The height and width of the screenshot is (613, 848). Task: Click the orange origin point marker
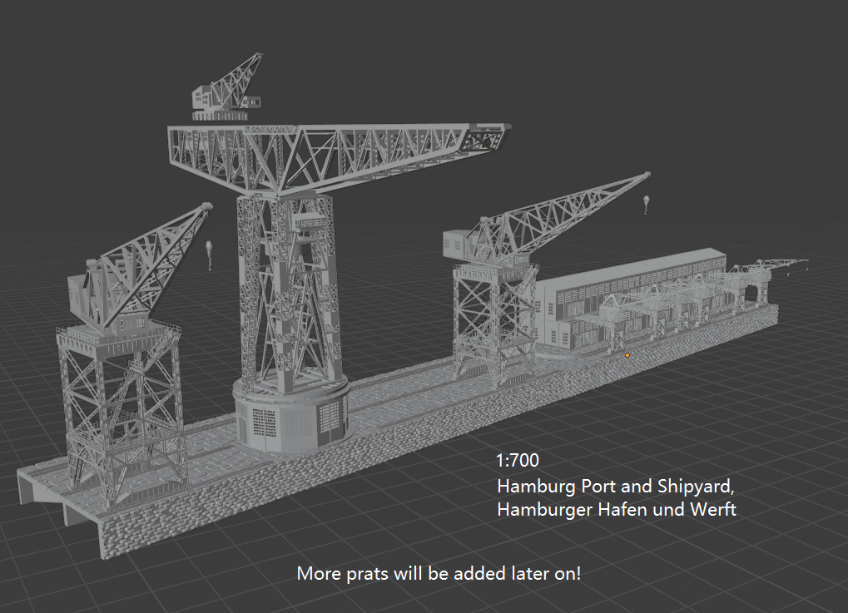(x=626, y=353)
